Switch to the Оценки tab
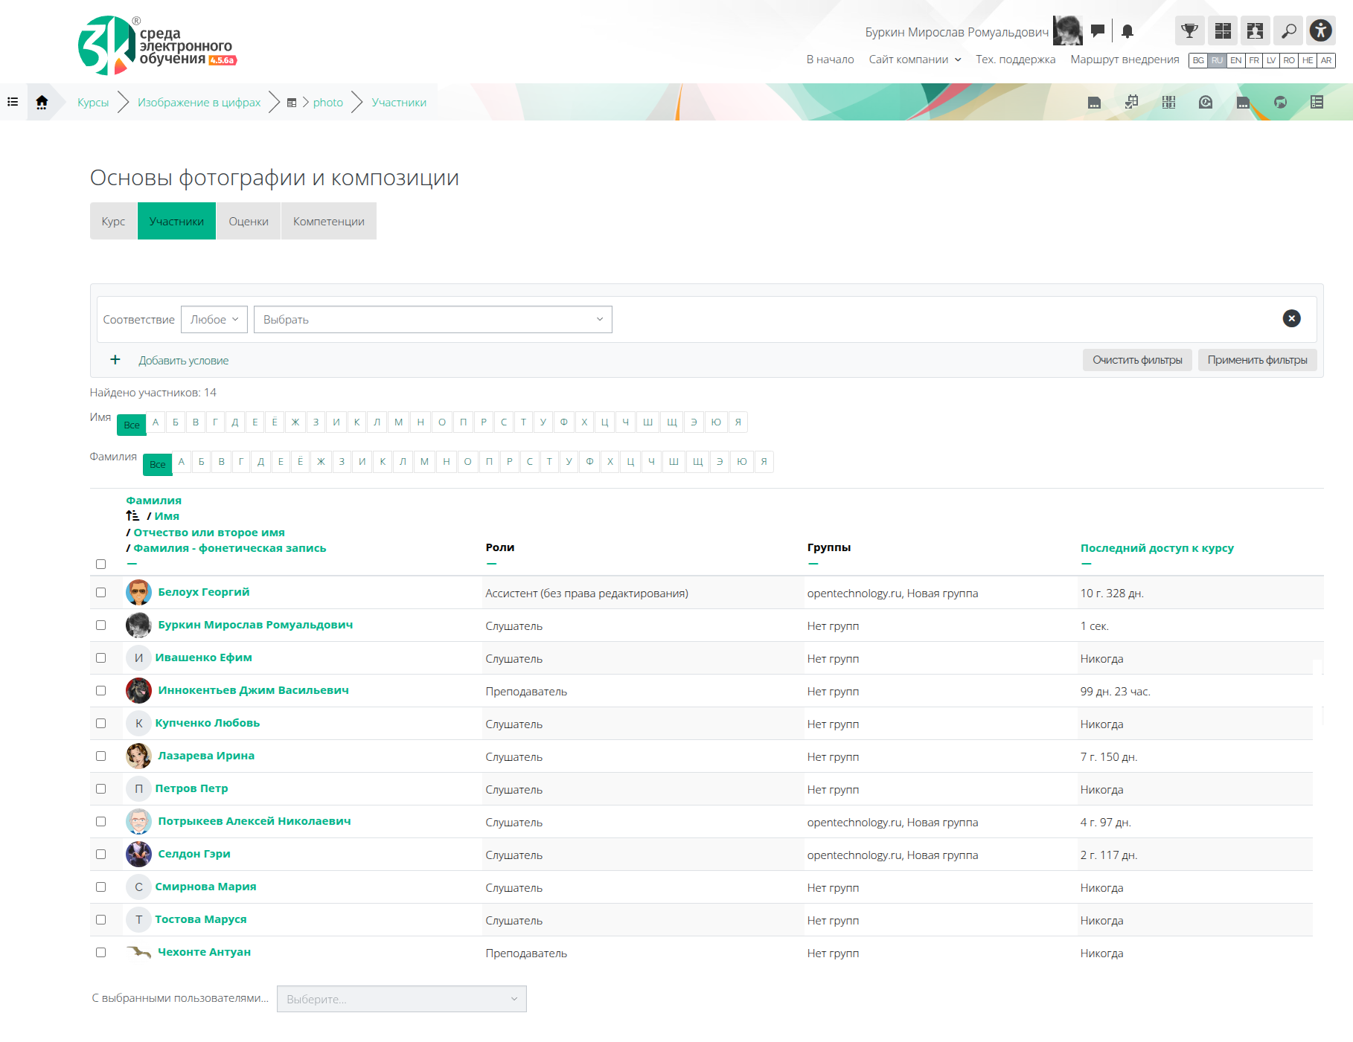Screen dimensions: 1353x1042 249,222
